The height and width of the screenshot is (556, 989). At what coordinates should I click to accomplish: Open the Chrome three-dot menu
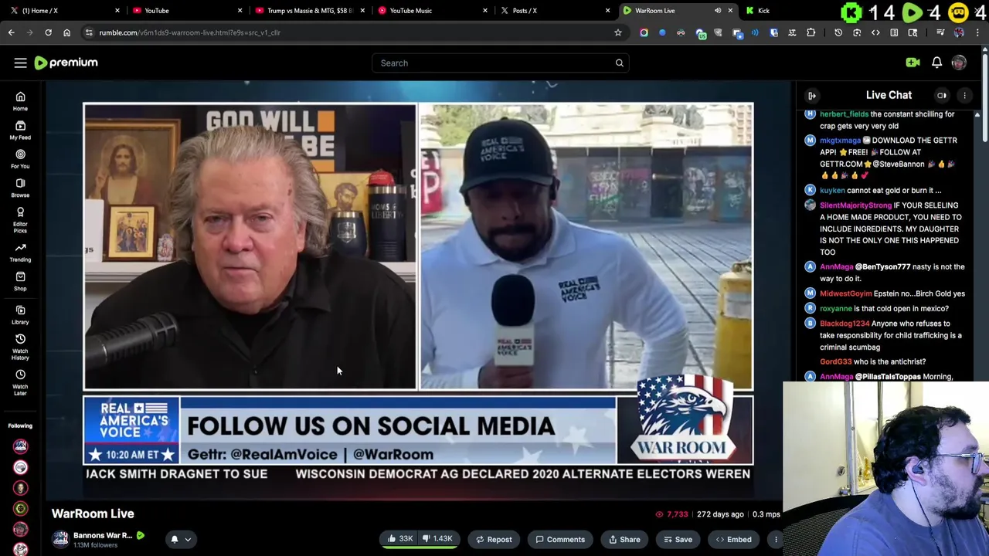click(x=977, y=32)
